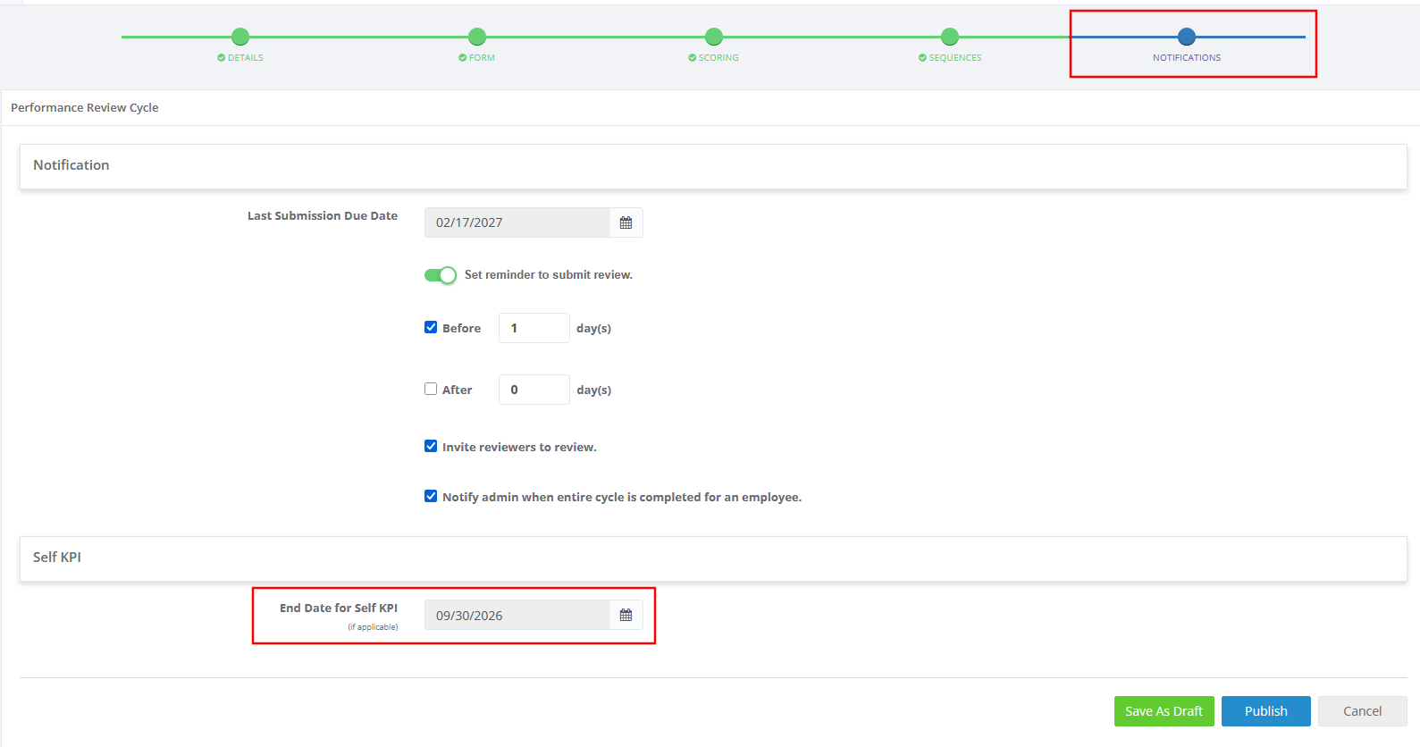The height and width of the screenshot is (747, 1420).
Task: Save the review cycle as draft
Action: click(1164, 711)
